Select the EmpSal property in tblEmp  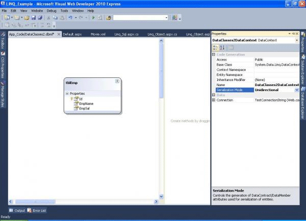click(x=84, y=108)
